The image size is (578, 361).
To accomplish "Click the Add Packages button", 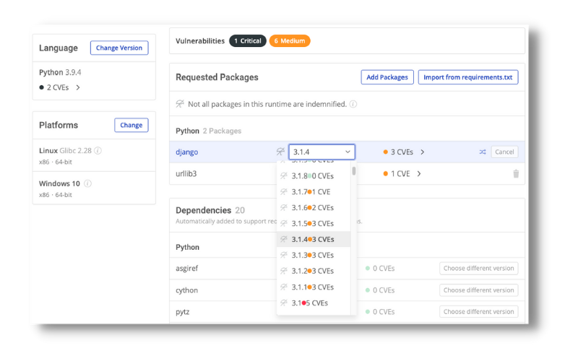I will 387,77.
